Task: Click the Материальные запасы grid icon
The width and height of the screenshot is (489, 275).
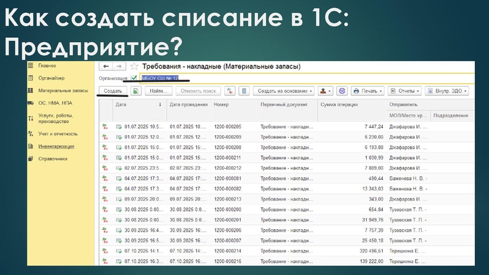Action: pos(30,90)
